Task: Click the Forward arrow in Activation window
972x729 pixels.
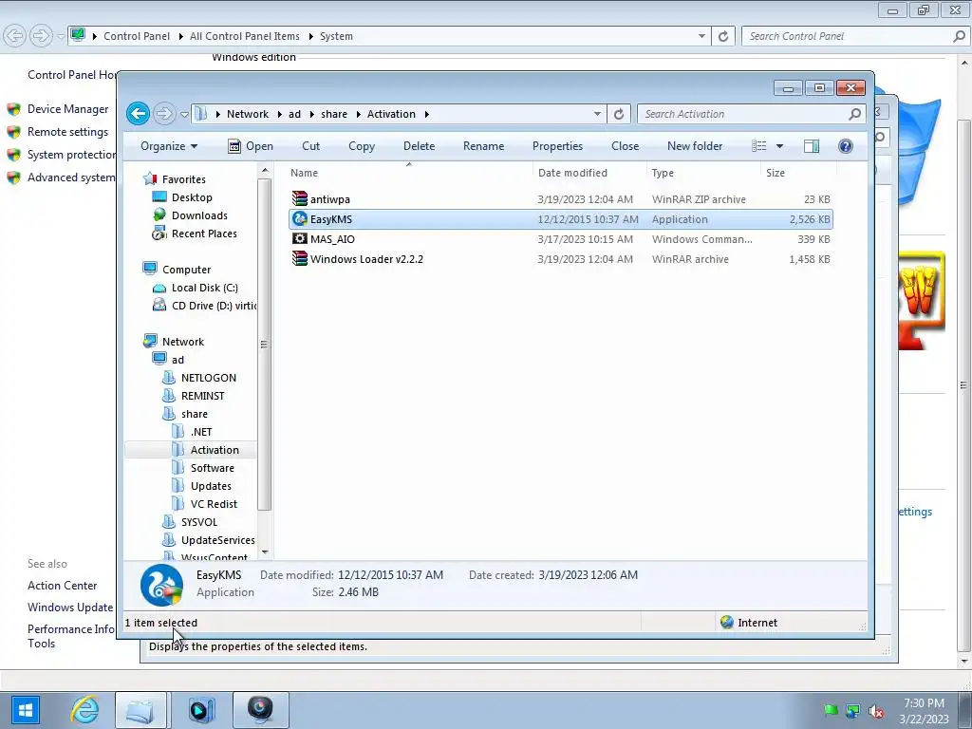Action: click(x=163, y=114)
